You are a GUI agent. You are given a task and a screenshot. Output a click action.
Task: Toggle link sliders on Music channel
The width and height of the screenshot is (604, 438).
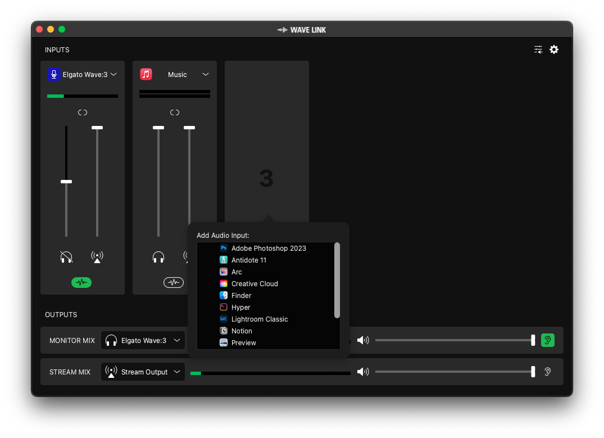tap(175, 112)
